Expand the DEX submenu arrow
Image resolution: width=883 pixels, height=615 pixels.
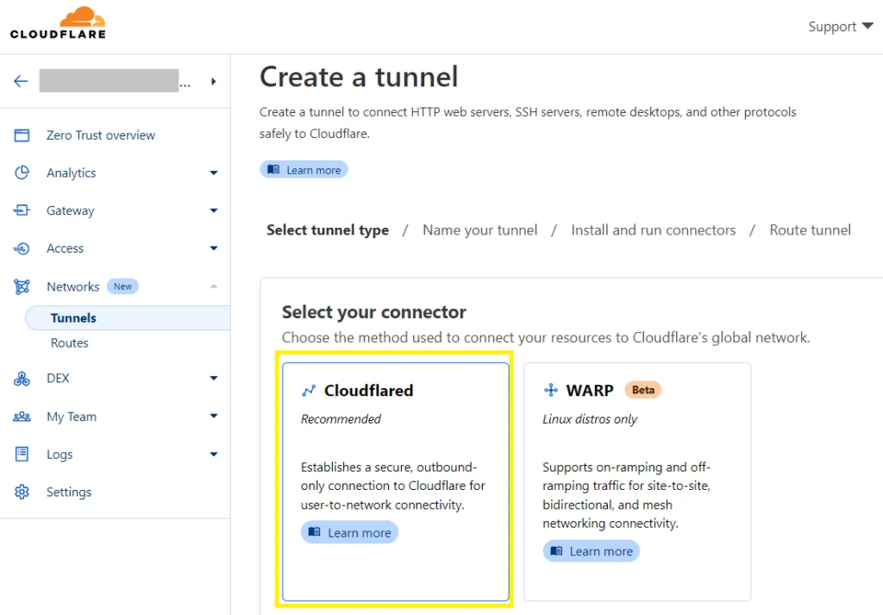pos(214,378)
